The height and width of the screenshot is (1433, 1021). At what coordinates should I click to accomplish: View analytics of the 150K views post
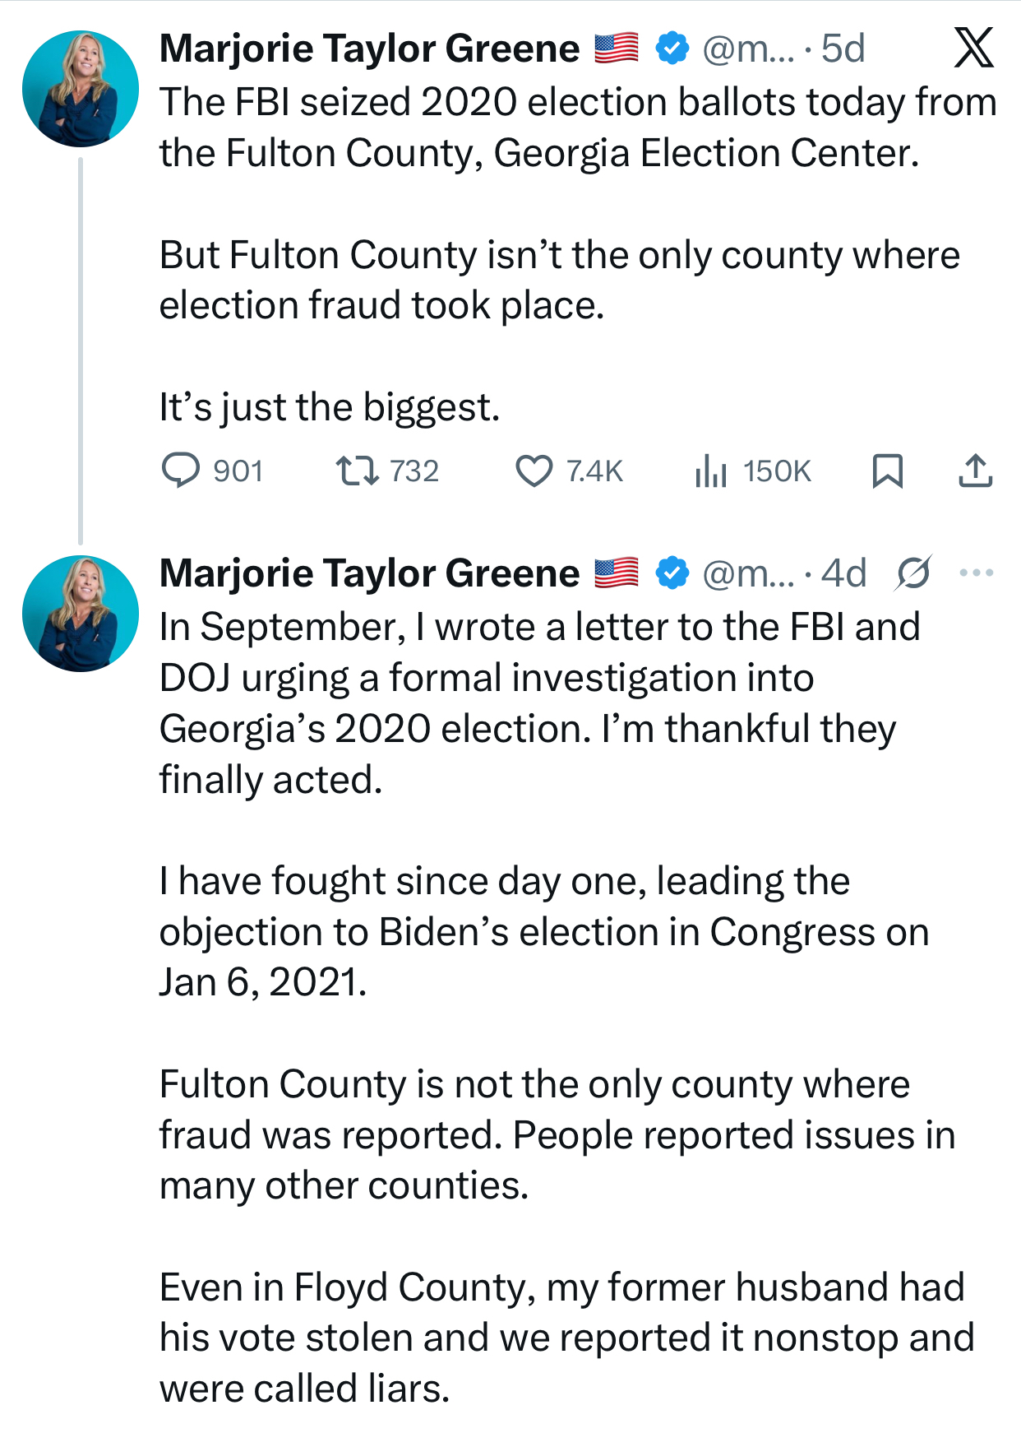711,471
